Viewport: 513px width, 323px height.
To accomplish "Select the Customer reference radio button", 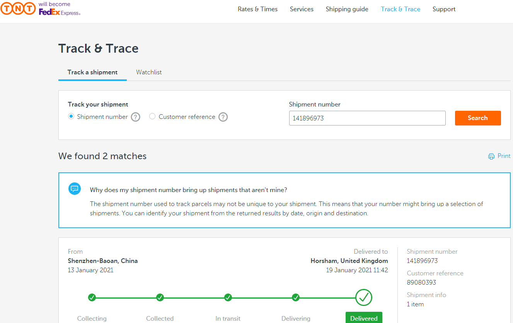I will point(152,117).
